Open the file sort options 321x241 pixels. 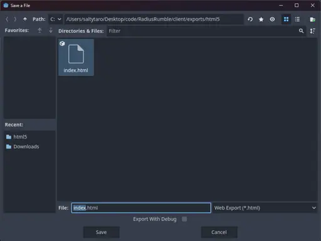point(312,31)
